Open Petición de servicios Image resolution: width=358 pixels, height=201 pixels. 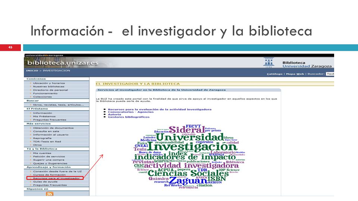point(49,157)
